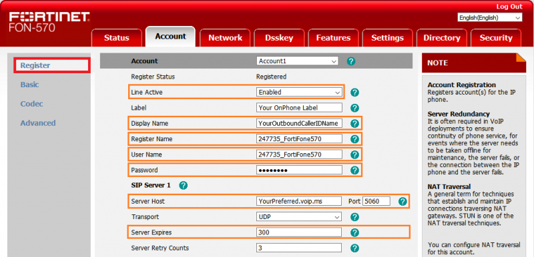Click the User Name input field
Viewport: 534px width, 257px height.
point(299,154)
